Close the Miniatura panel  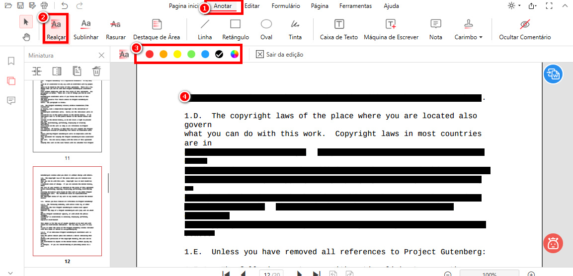click(x=101, y=56)
